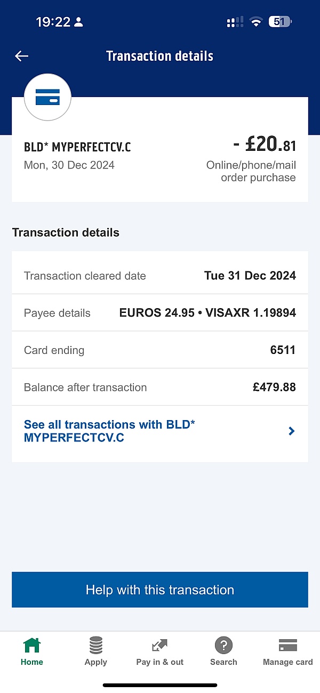Tap the battery indicator in status bar
The height and width of the screenshot is (693, 320).
point(281,22)
